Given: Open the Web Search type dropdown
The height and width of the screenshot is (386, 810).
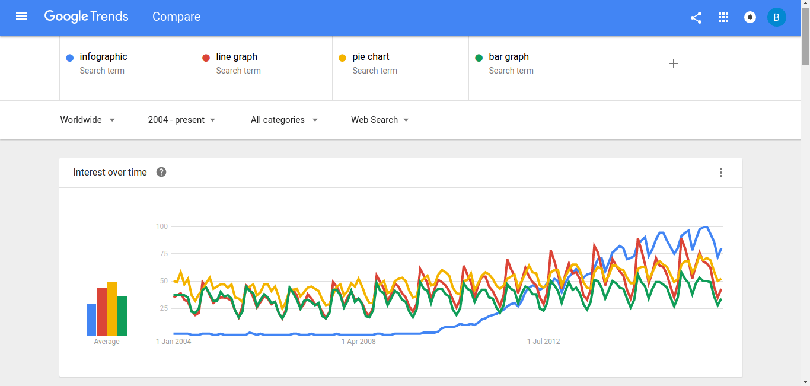Looking at the screenshot, I should [380, 120].
